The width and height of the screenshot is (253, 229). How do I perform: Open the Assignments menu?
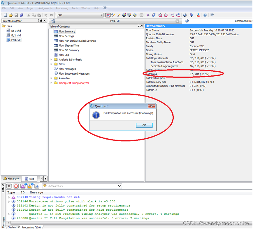coord(45,8)
